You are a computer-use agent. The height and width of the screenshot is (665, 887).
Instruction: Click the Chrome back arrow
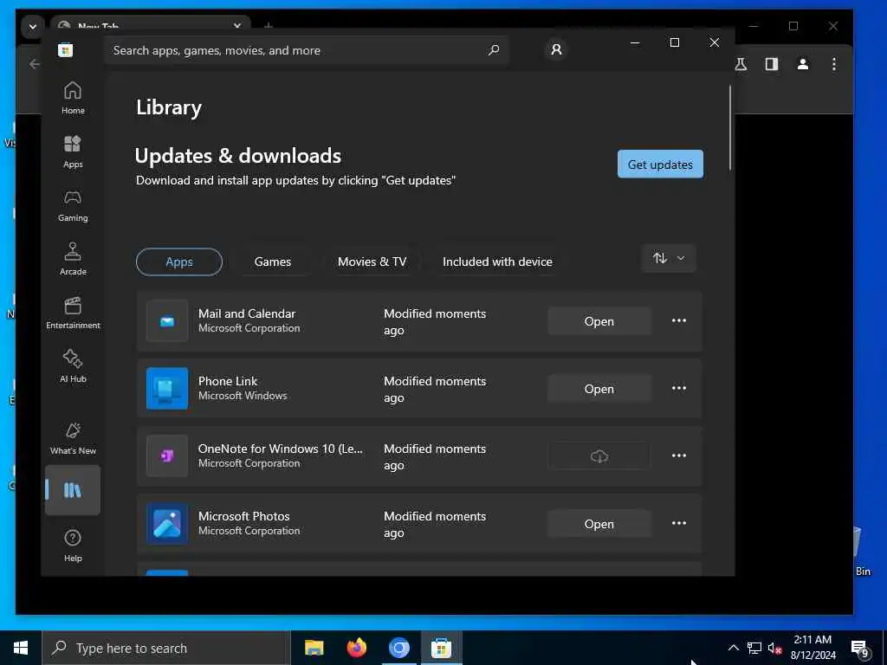coord(35,64)
